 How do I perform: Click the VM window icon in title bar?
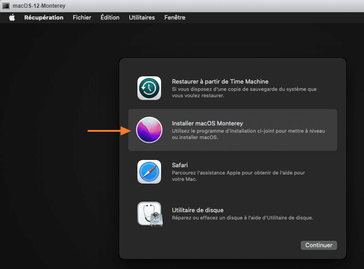click(6, 6)
